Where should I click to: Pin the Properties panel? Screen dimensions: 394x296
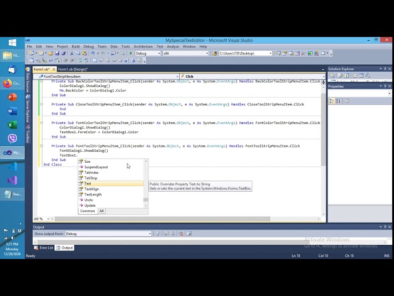coord(385,86)
